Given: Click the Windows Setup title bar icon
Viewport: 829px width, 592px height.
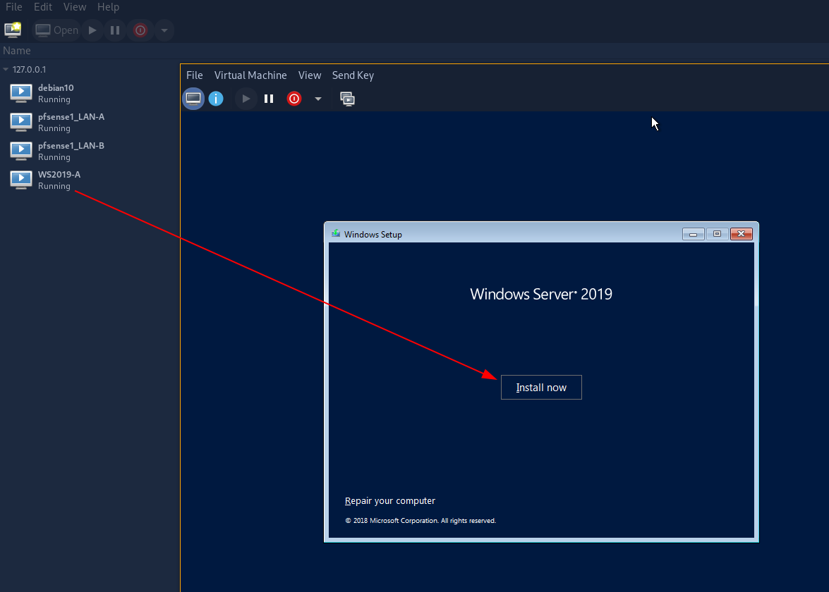Looking at the screenshot, I should click(336, 233).
